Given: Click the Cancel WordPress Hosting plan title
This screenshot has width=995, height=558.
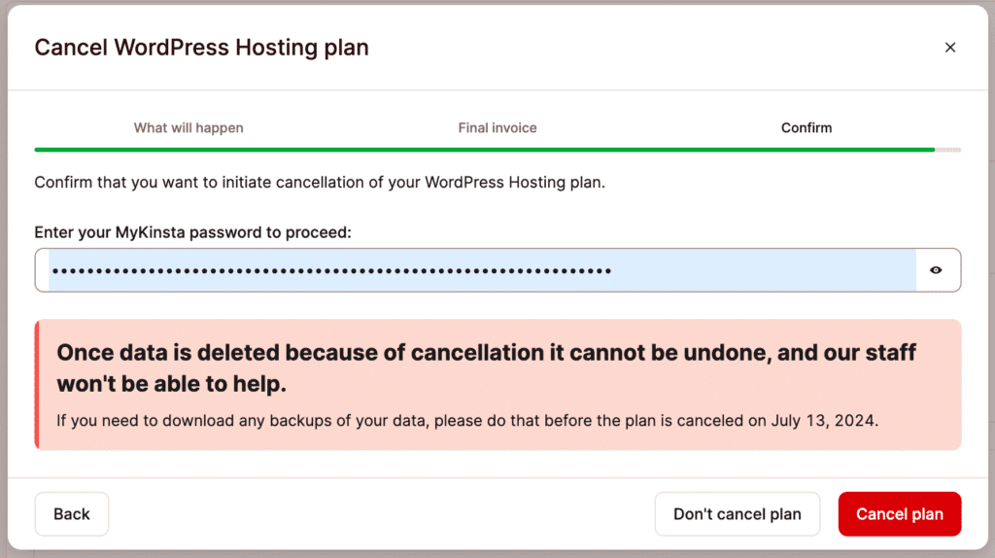Looking at the screenshot, I should pyautogui.click(x=201, y=48).
